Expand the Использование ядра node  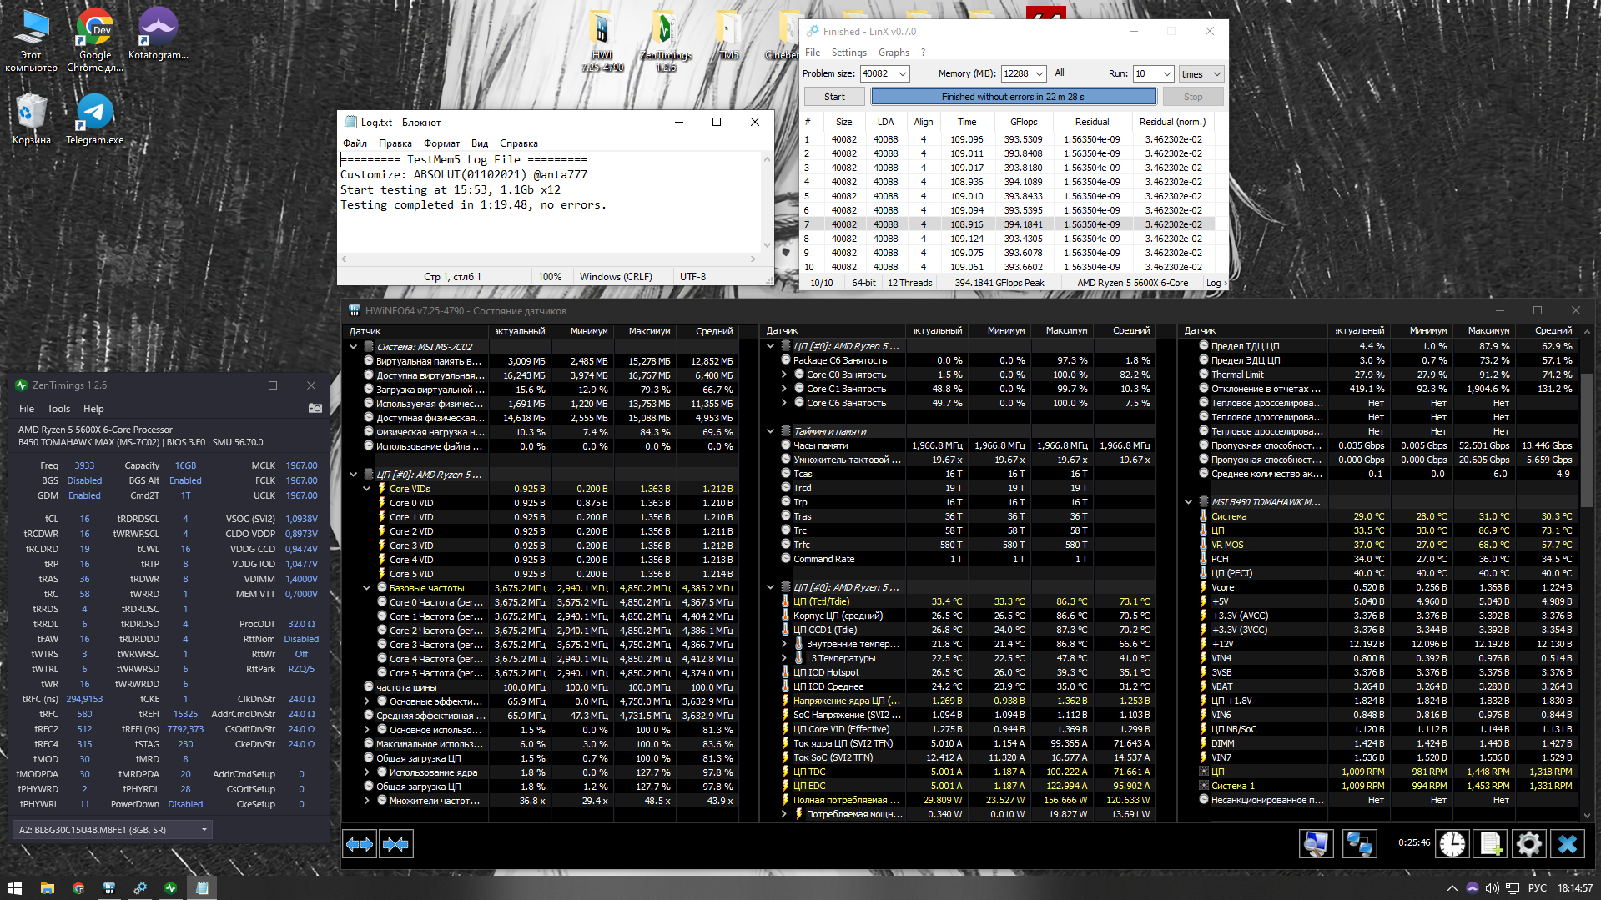pos(367,772)
